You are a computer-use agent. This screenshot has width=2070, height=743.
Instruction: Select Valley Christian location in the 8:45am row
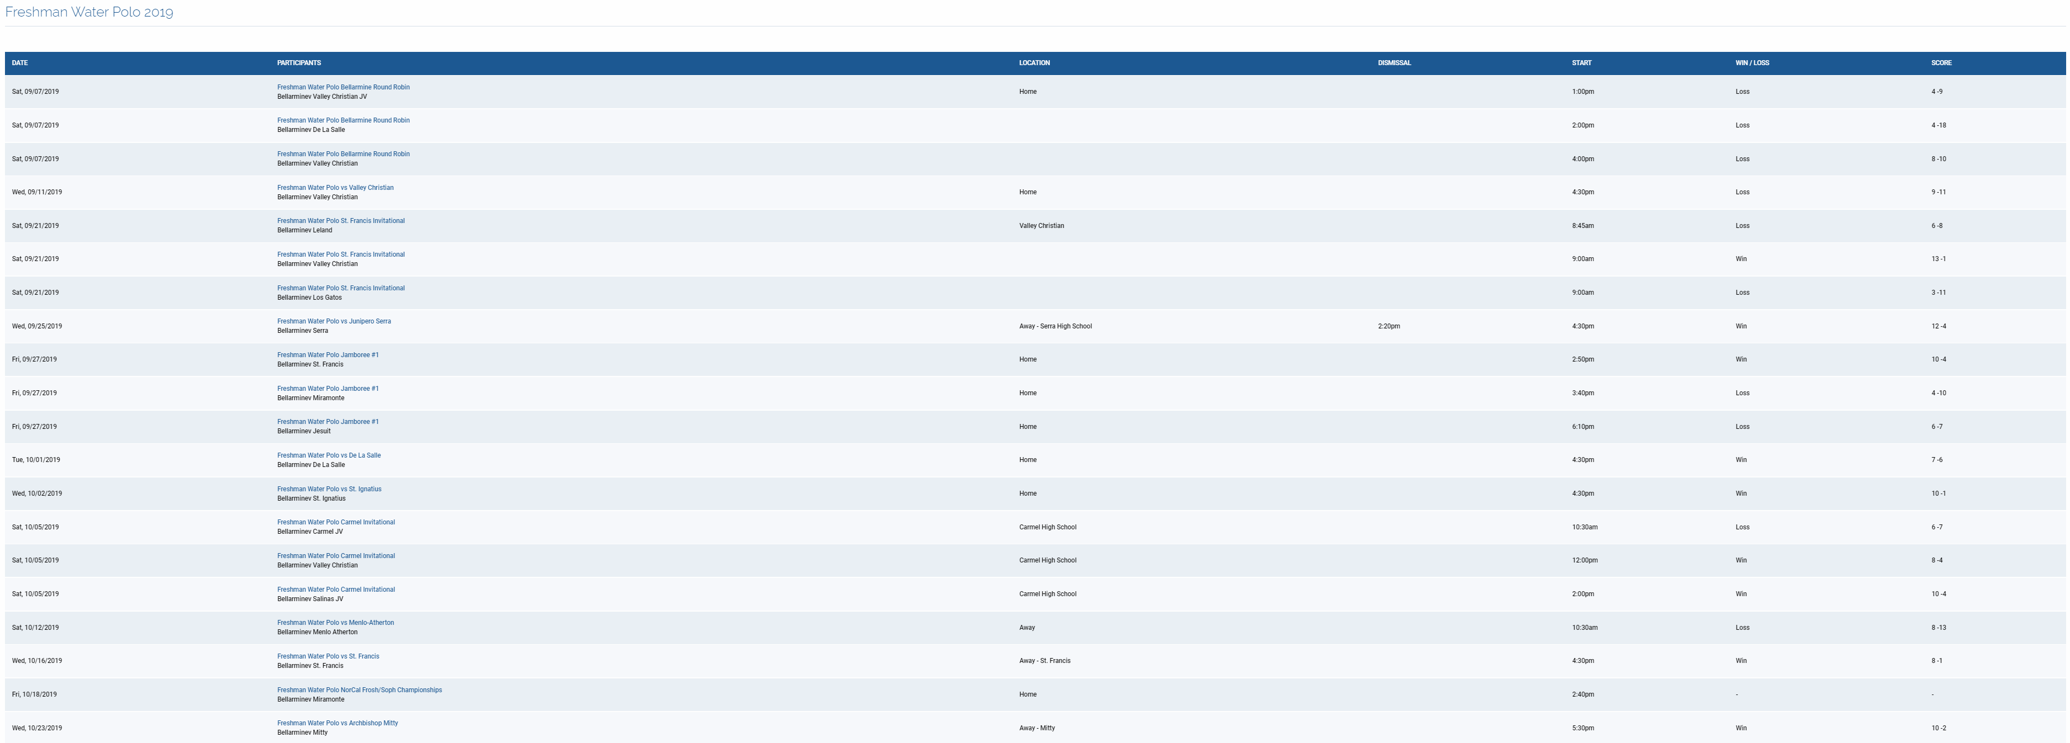click(1042, 226)
